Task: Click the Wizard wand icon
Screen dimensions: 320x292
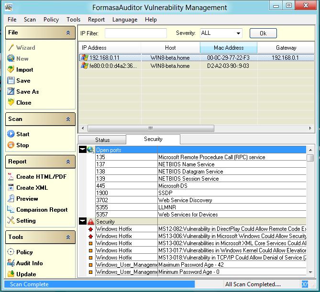Action: tap(11, 47)
